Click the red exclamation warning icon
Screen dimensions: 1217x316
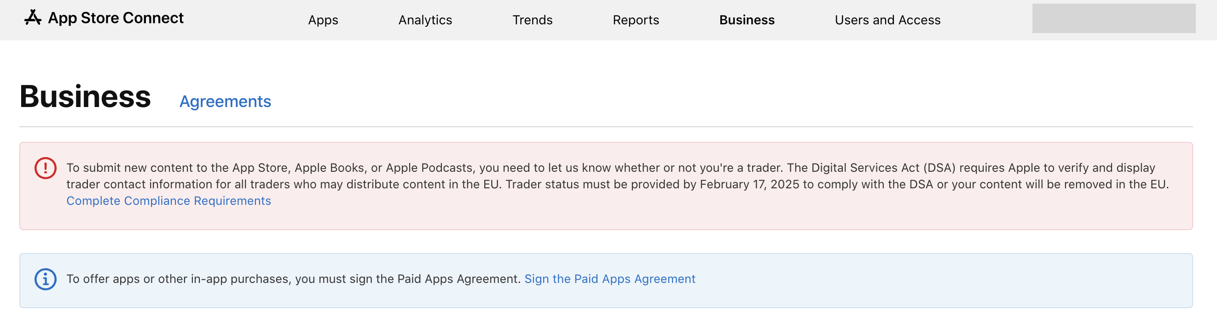click(46, 168)
